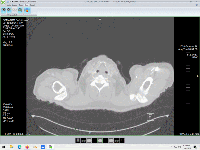Launch Firefox from the taskbar
The height and width of the screenshot is (150, 200).
coord(27,147)
